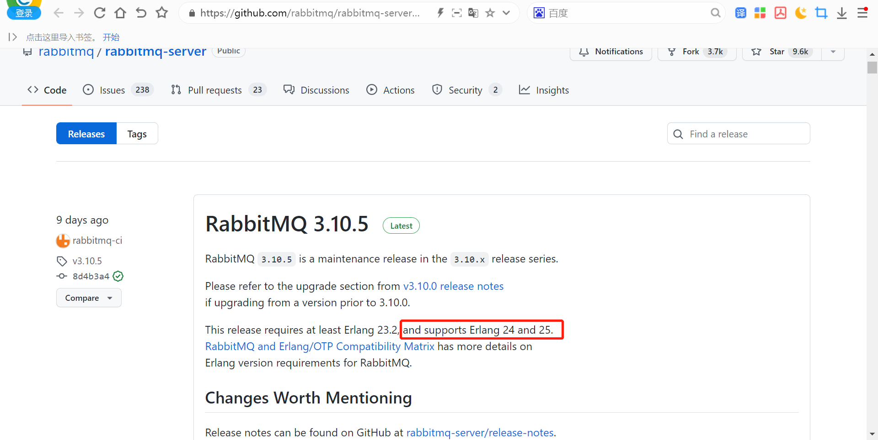The width and height of the screenshot is (878, 440).
Task: Open the Compare dropdown
Action: pos(89,298)
